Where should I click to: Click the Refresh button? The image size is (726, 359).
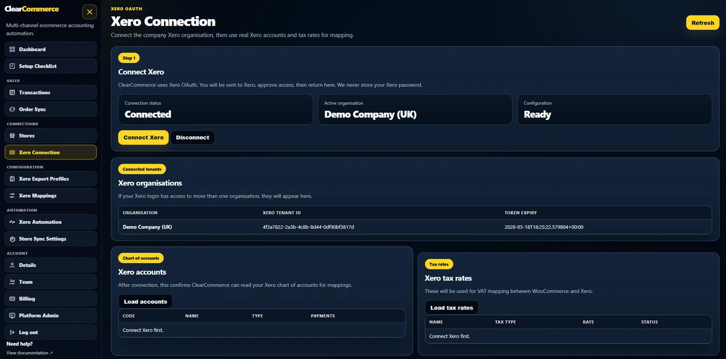[x=702, y=23]
